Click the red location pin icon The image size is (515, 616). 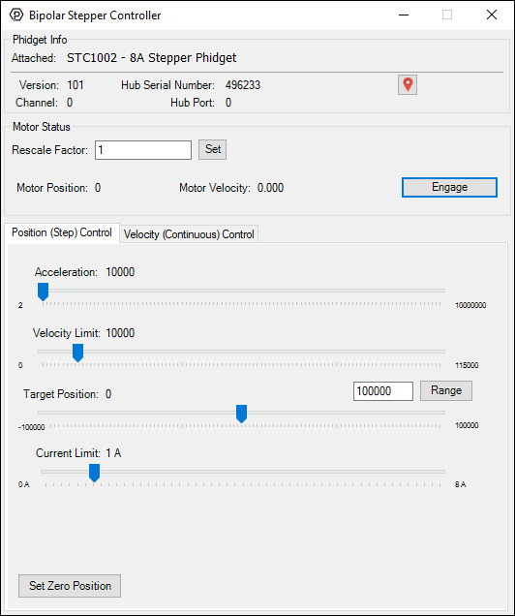click(408, 84)
